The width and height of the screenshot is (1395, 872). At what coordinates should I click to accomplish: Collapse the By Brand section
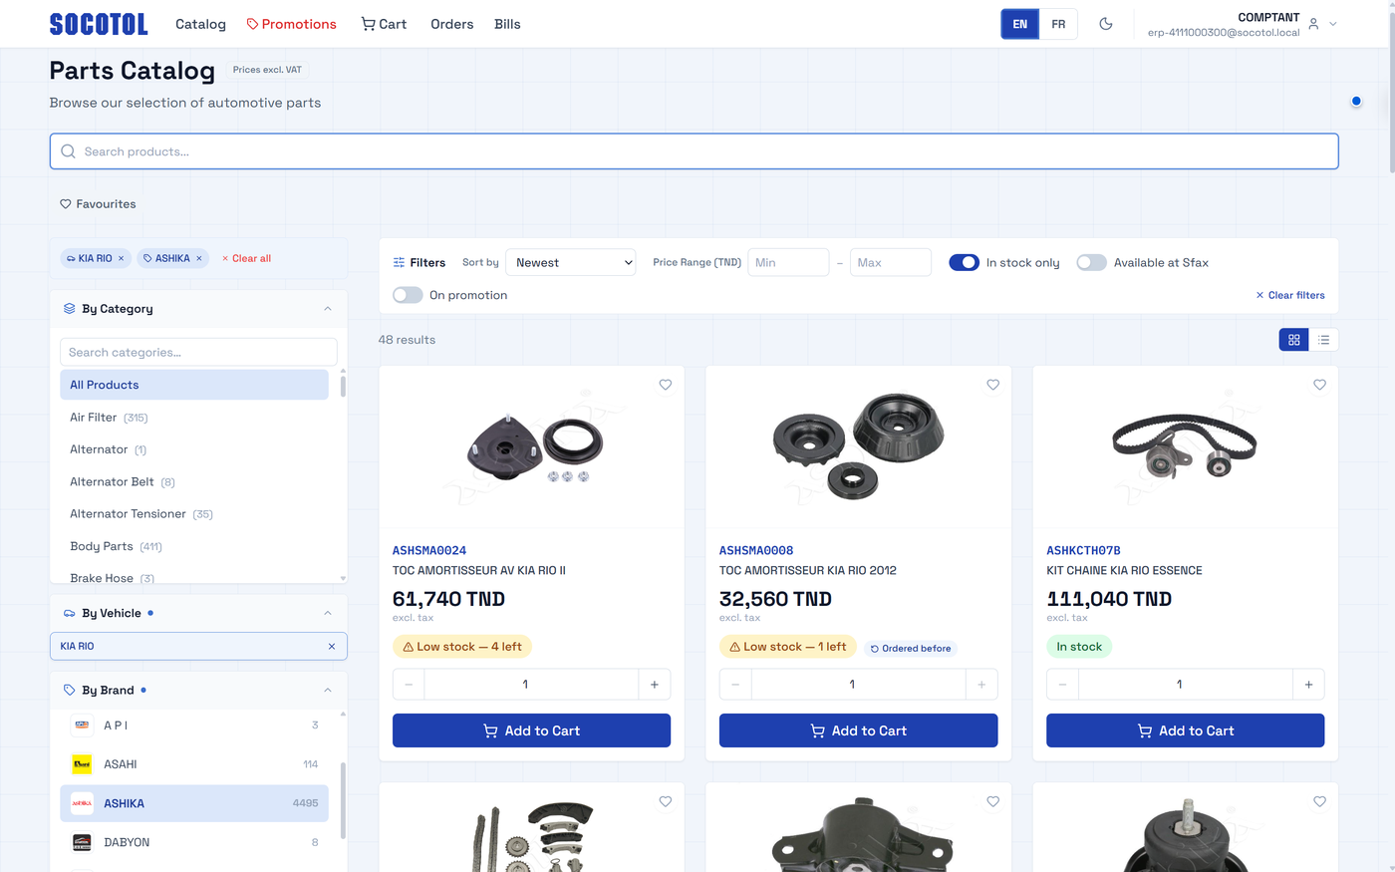(x=328, y=690)
